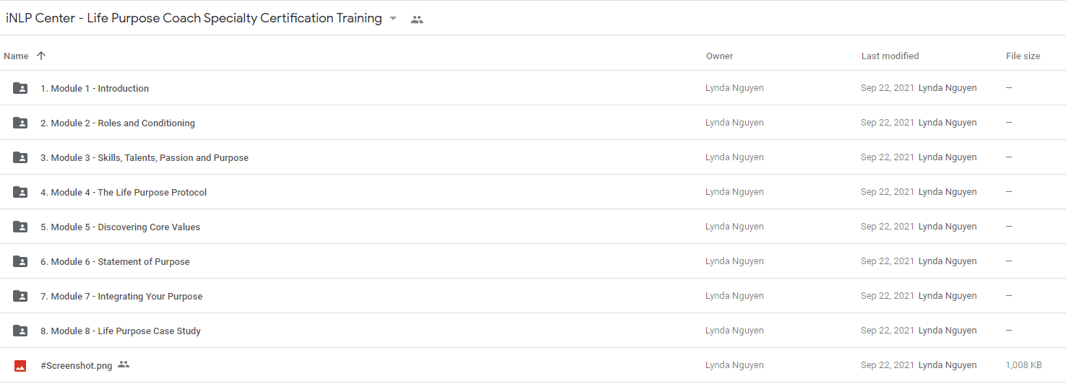Image resolution: width=1066 pixels, height=384 pixels.
Task: Click the File size column header
Action: (x=1023, y=56)
